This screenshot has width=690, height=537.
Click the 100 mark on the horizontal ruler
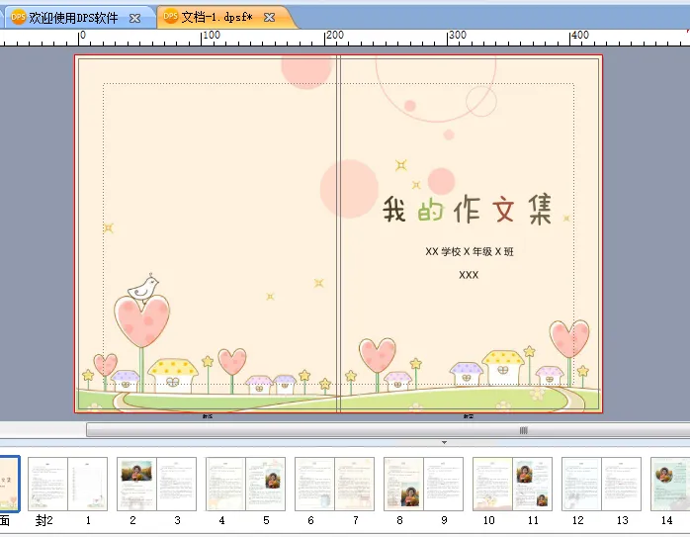211,36
